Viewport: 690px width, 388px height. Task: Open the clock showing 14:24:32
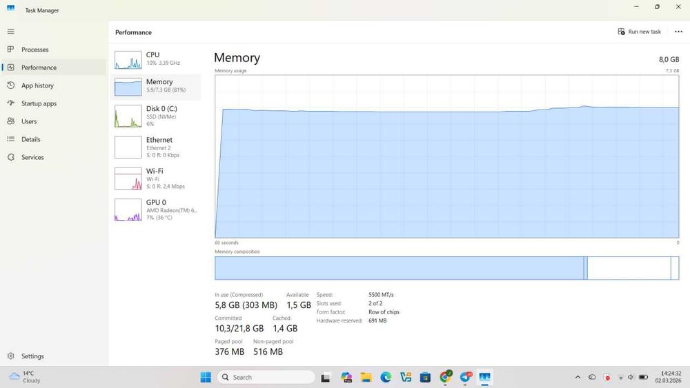(669, 377)
